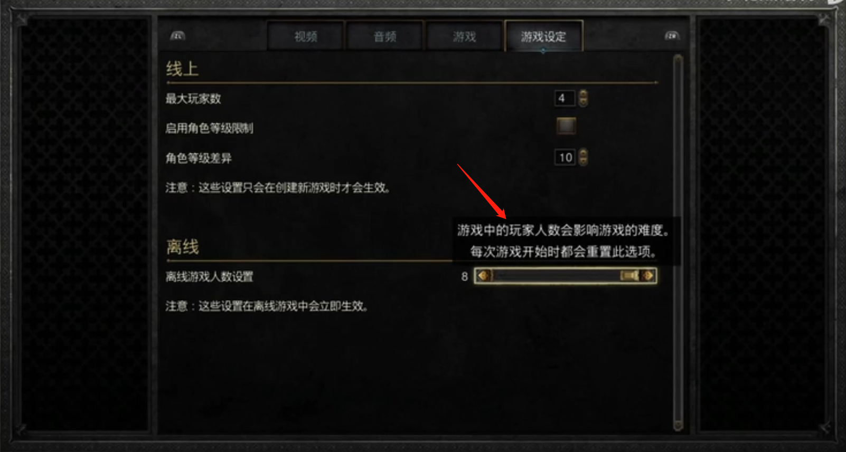Toggle the 启用角色等级限制 checkbox

tap(566, 126)
